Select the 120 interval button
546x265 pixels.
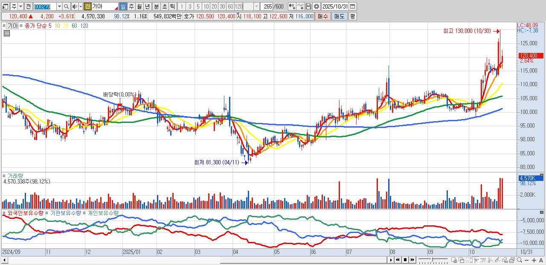point(238,6)
